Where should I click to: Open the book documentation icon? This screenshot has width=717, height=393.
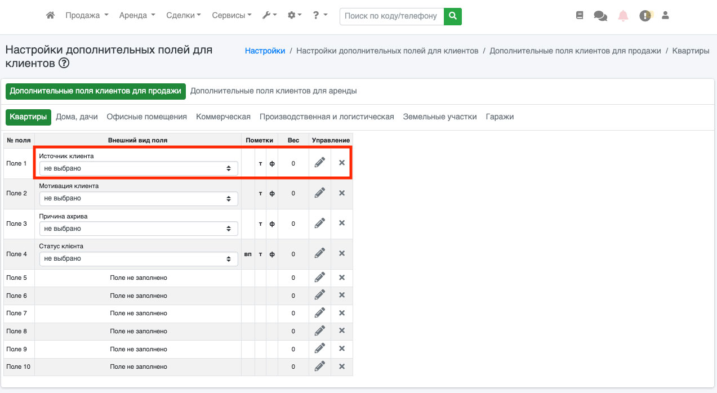[580, 16]
